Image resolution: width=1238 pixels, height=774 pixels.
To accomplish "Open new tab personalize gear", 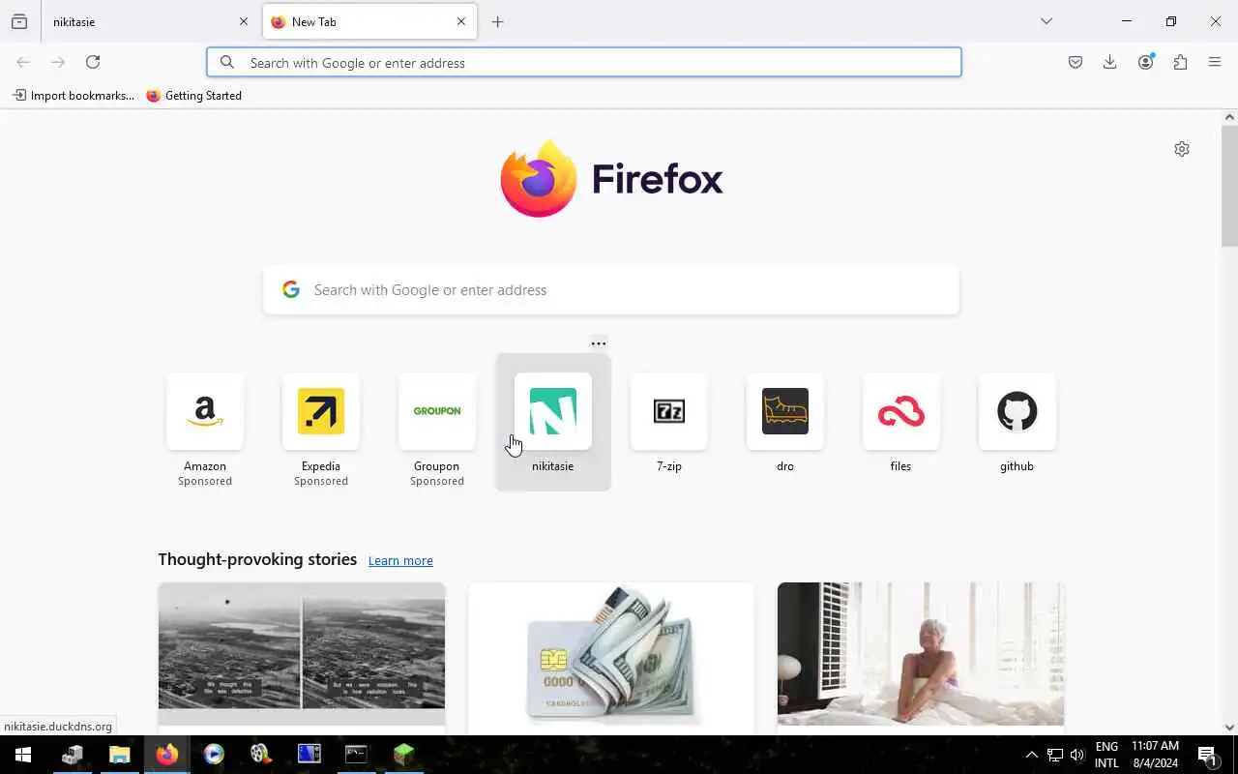I will 1182,149.
